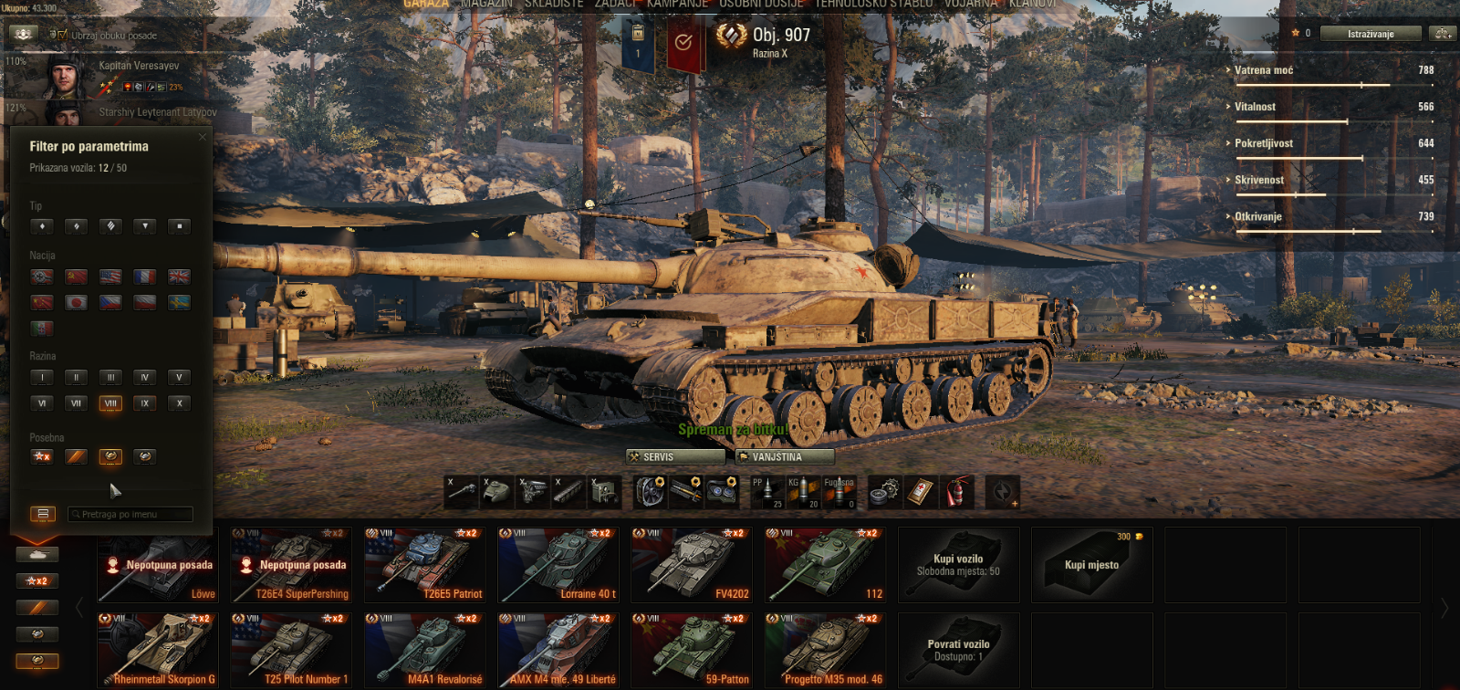Image resolution: width=1460 pixels, height=690 pixels.
Task: Click the ventilation equipment slot
Action: click(x=651, y=492)
